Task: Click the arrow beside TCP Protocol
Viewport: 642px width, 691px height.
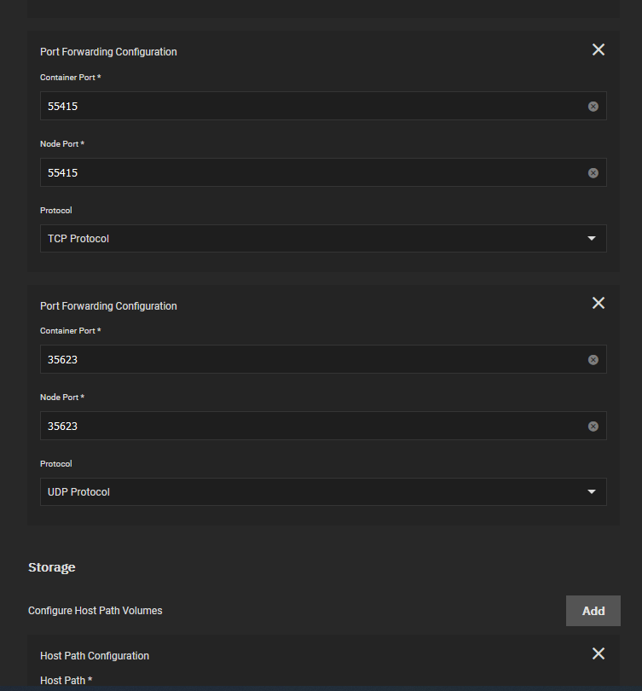Action: (592, 238)
